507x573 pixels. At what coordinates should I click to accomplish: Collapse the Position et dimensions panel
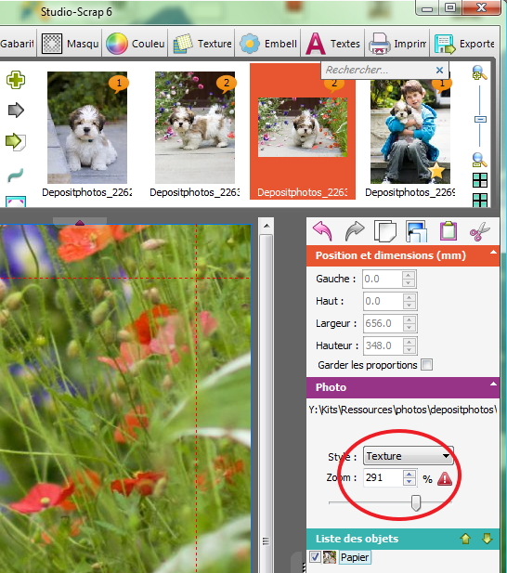tap(493, 253)
